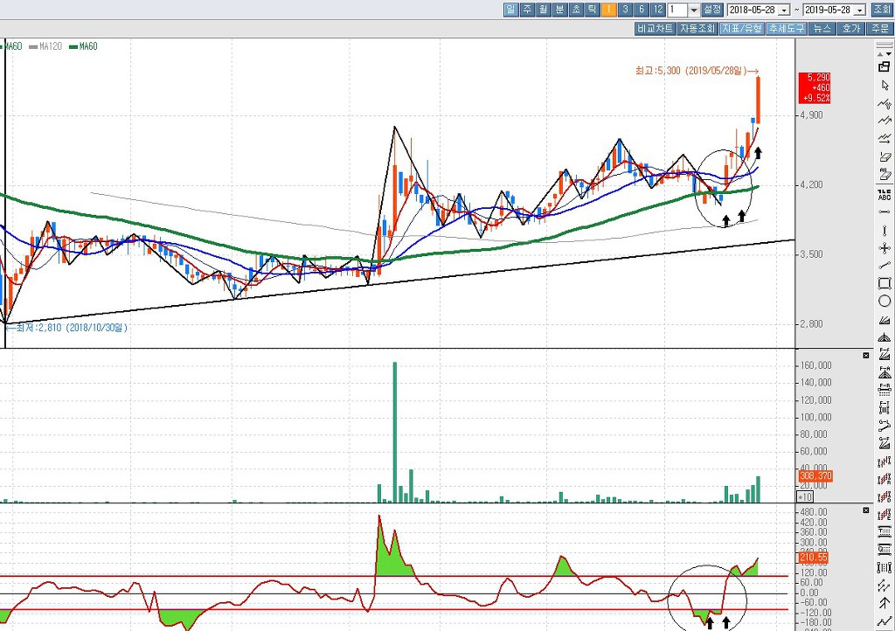Click the 설정 settings button
895x631 pixels.
(712, 10)
